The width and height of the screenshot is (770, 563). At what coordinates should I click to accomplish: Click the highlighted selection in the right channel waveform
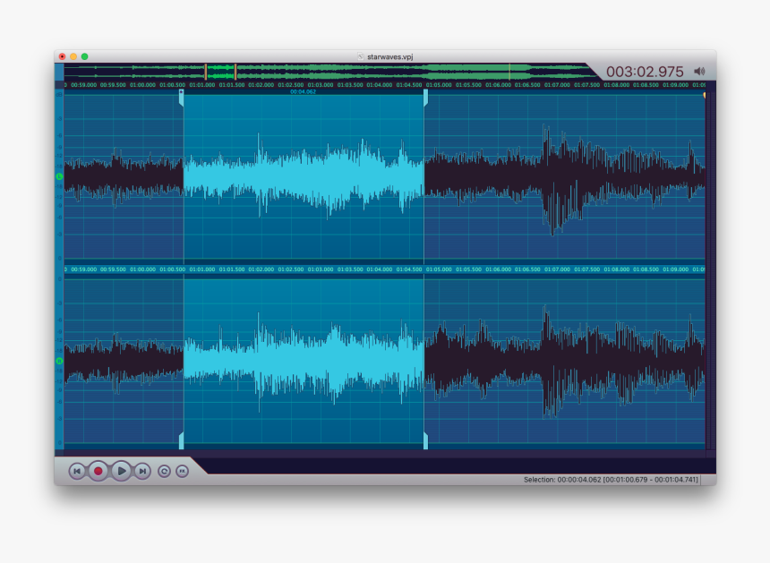pyautogui.click(x=304, y=362)
